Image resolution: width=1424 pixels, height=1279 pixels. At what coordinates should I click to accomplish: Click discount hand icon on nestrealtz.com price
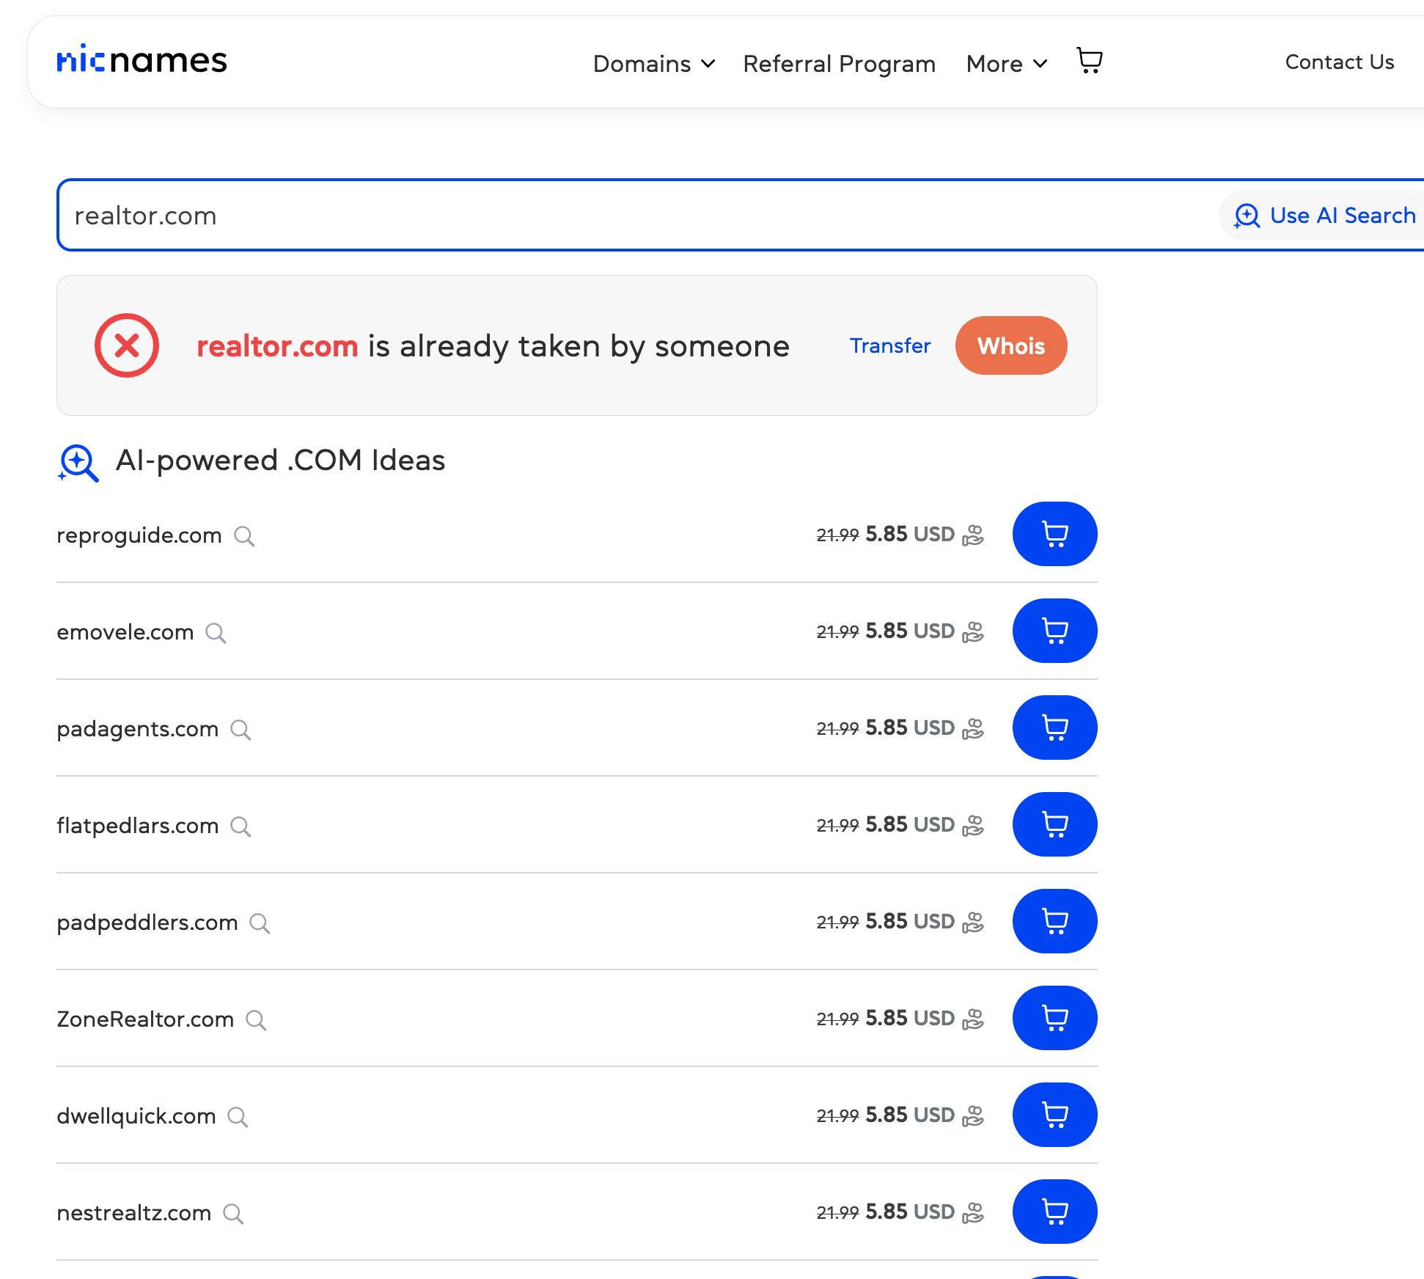click(973, 1212)
